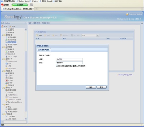Click name field containing BACKUP
The image size is (144, 127).
click(69, 59)
